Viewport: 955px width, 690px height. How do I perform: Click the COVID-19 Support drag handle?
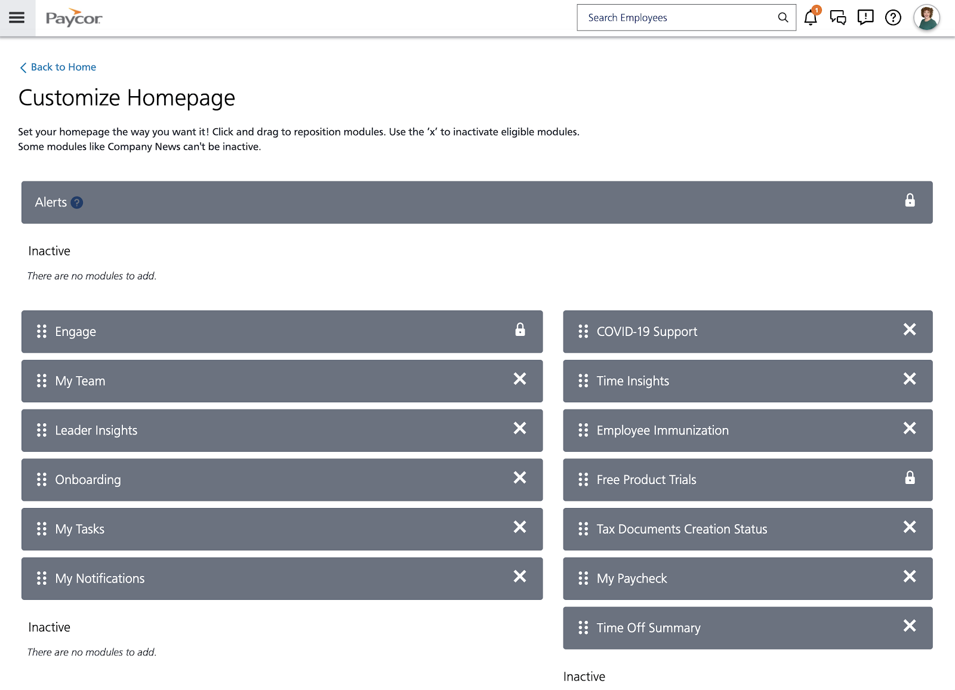(583, 331)
